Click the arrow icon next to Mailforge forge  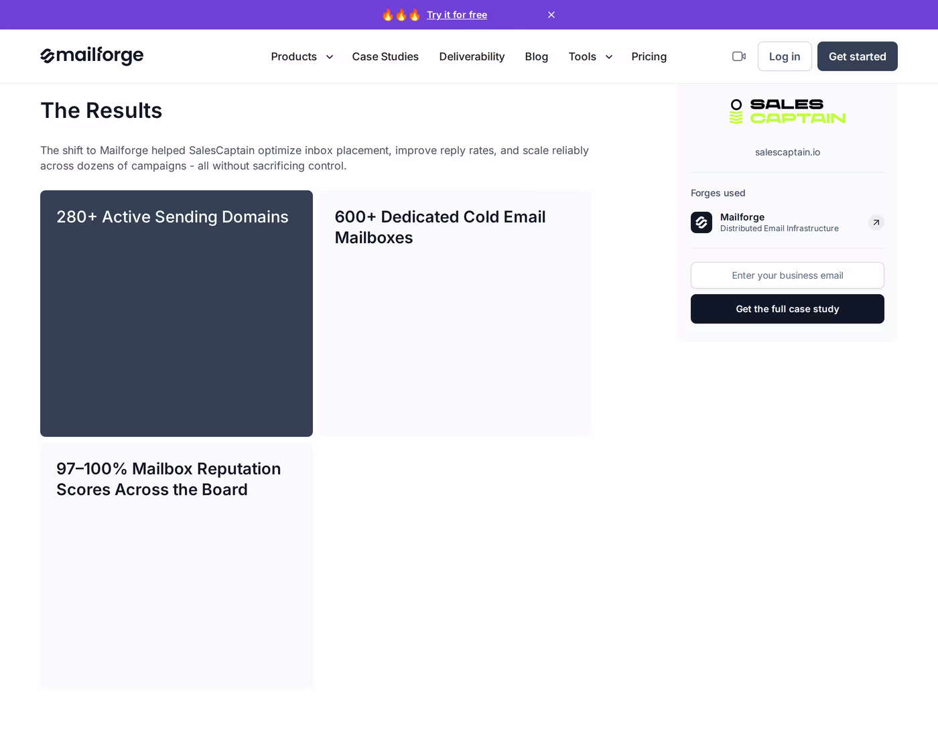tap(876, 222)
